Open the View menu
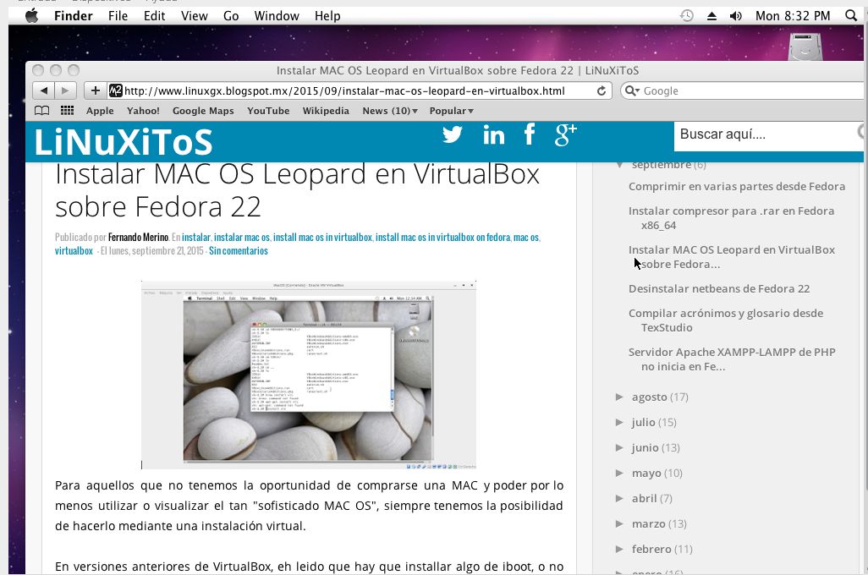Image resolution: width=868 pixels, height=575 pixels. (x=195, y=16)
